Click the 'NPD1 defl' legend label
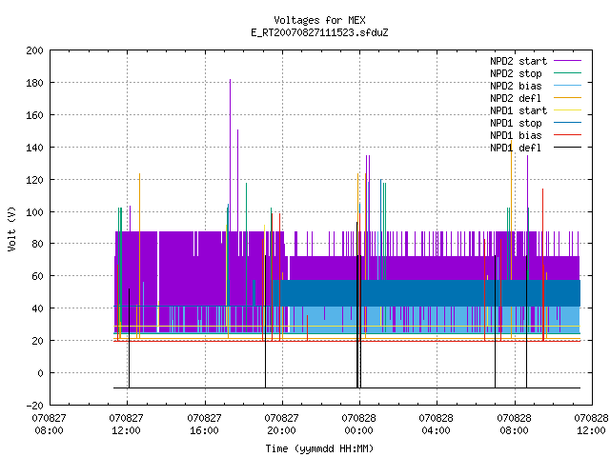The image size is (610, 457). pos(516,149)
